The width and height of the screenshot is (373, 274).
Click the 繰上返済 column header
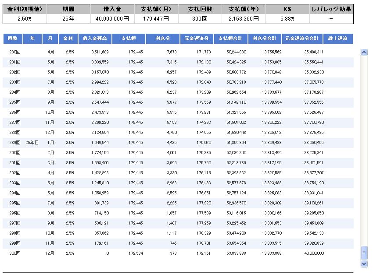pyautogui.click(x=338, y=39)
